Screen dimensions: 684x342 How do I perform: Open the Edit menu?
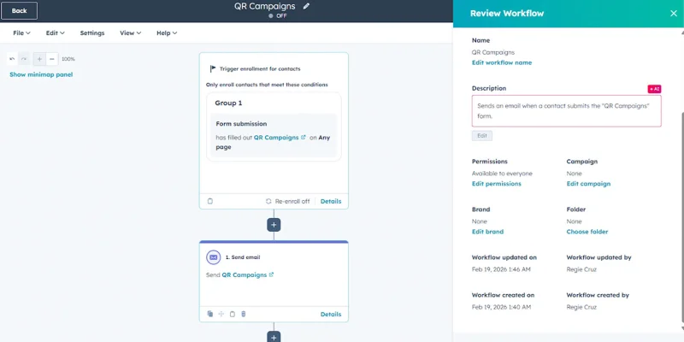click(x=55, y=33)
